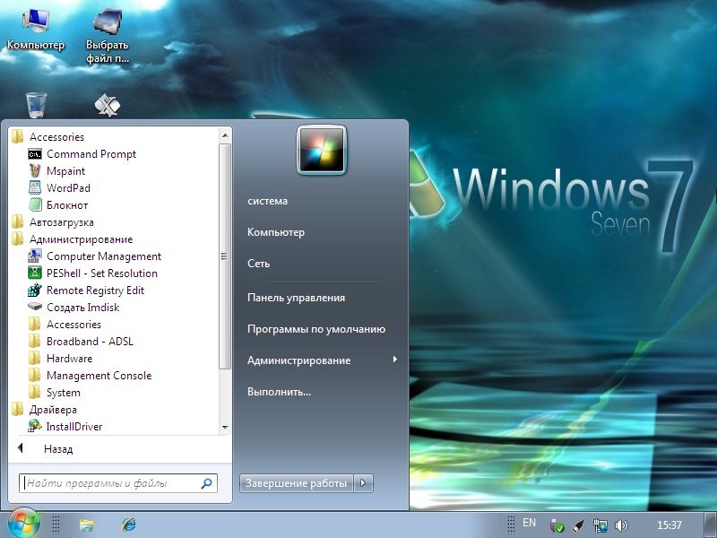717x538 pixels.
Task: Collapse the top Accessories folder
Action: coord(48,137)
